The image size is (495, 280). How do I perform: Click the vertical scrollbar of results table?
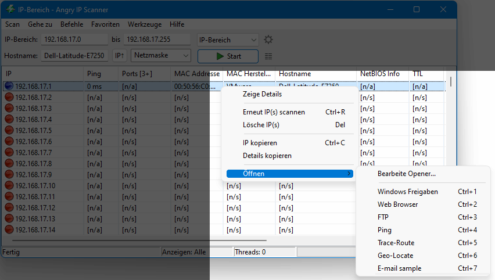pyautogui.click(x=450, y=81)
